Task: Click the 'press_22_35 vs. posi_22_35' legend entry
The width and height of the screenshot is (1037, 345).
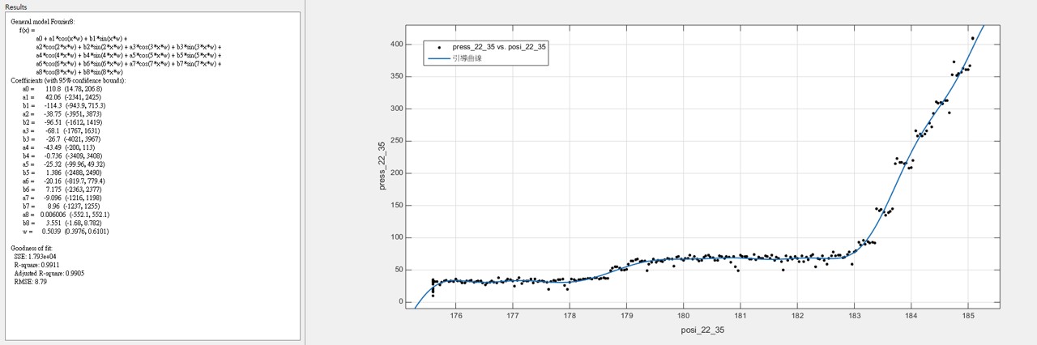Action: [499, 47]
